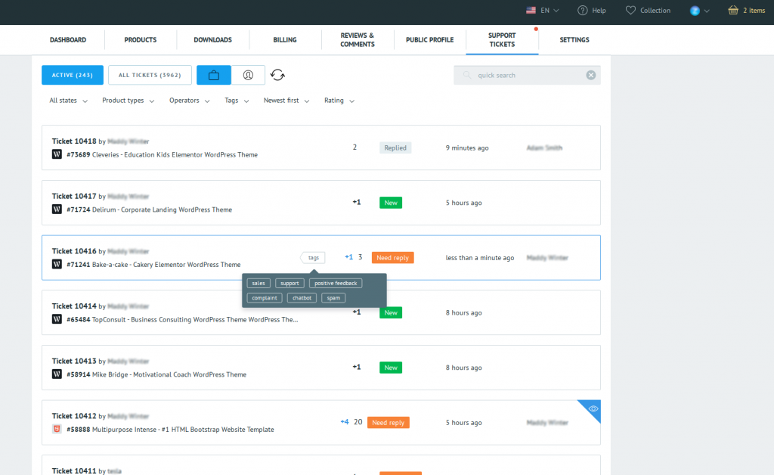Screen dimensions: 774x475
Task: Toggle the 'spam' tag option
Action: coord(333,298)
